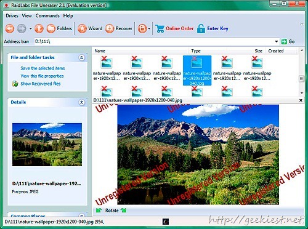Open the View menu
Image resolution: width=308 pixels, height=229 pixels.
[26, 16]
